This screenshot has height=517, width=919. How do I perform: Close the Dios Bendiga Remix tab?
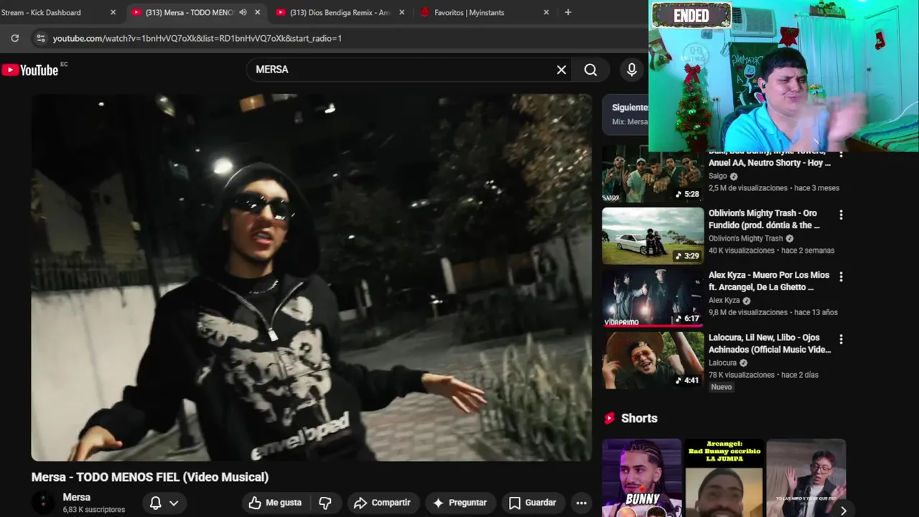pyautogui.click(x=401, y=12)
